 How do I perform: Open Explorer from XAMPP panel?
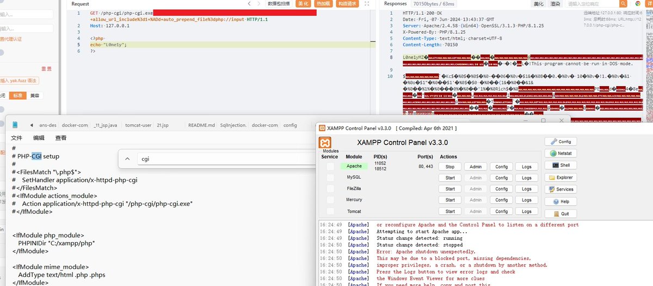point(560,177)
